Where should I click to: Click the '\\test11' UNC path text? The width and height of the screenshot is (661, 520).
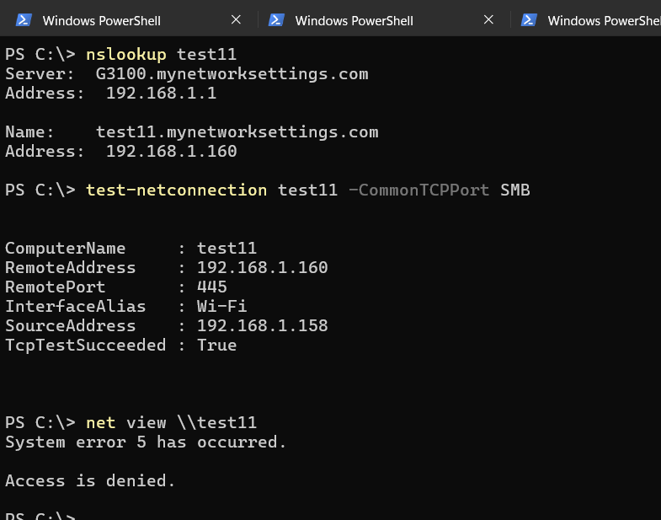pyautogui.click(x=216, y=423)
